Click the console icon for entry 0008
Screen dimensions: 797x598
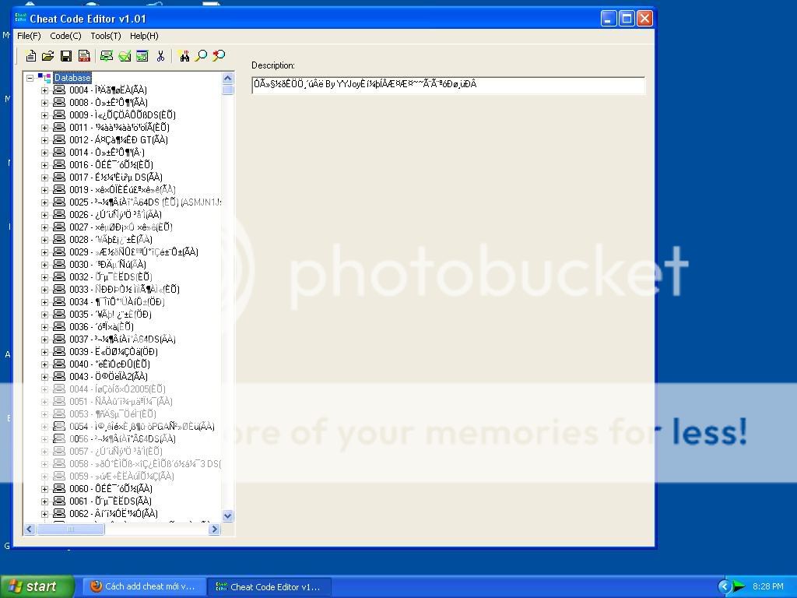pos(59,102)
